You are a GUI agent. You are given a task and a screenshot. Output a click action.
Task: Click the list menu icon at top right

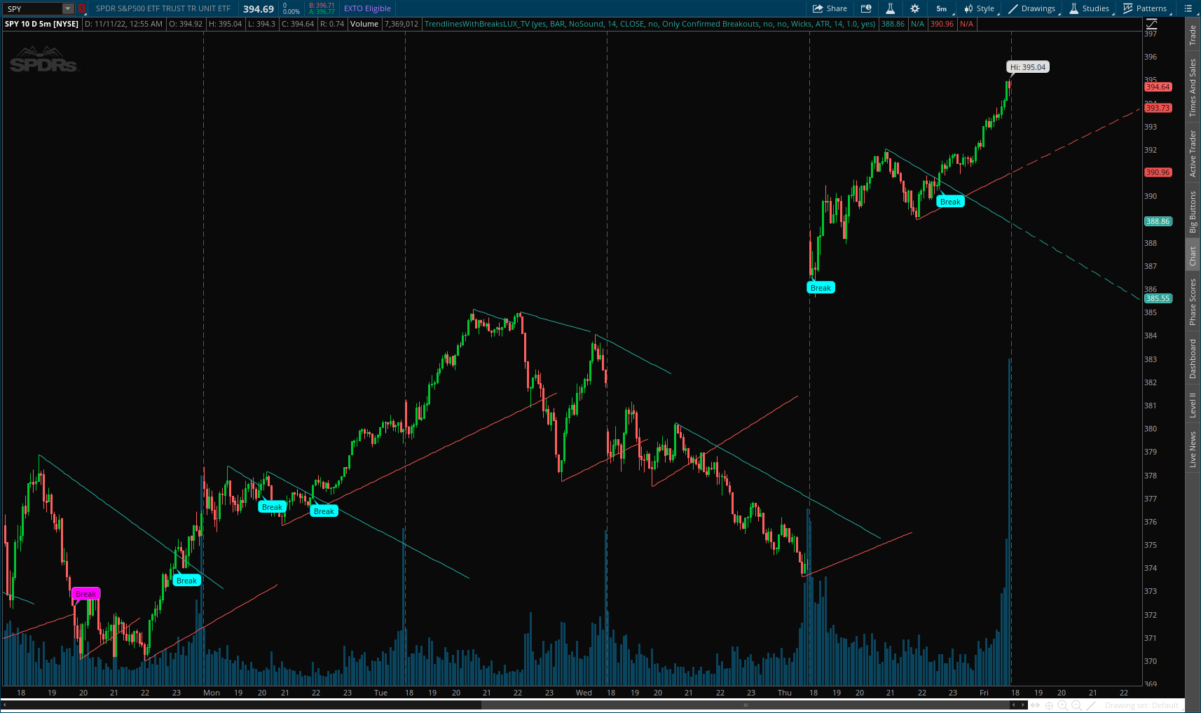pyautogui.click(x=1188, y=8)
